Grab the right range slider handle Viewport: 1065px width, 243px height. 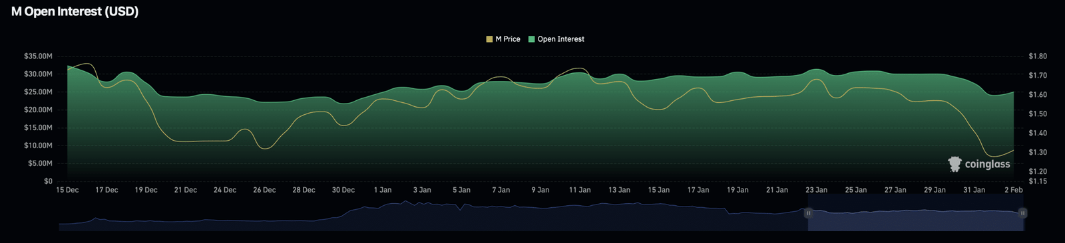1023,213
